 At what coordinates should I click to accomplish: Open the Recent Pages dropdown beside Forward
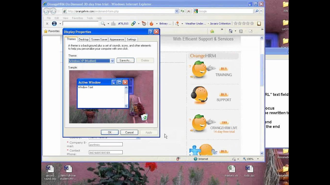[59, 11]
